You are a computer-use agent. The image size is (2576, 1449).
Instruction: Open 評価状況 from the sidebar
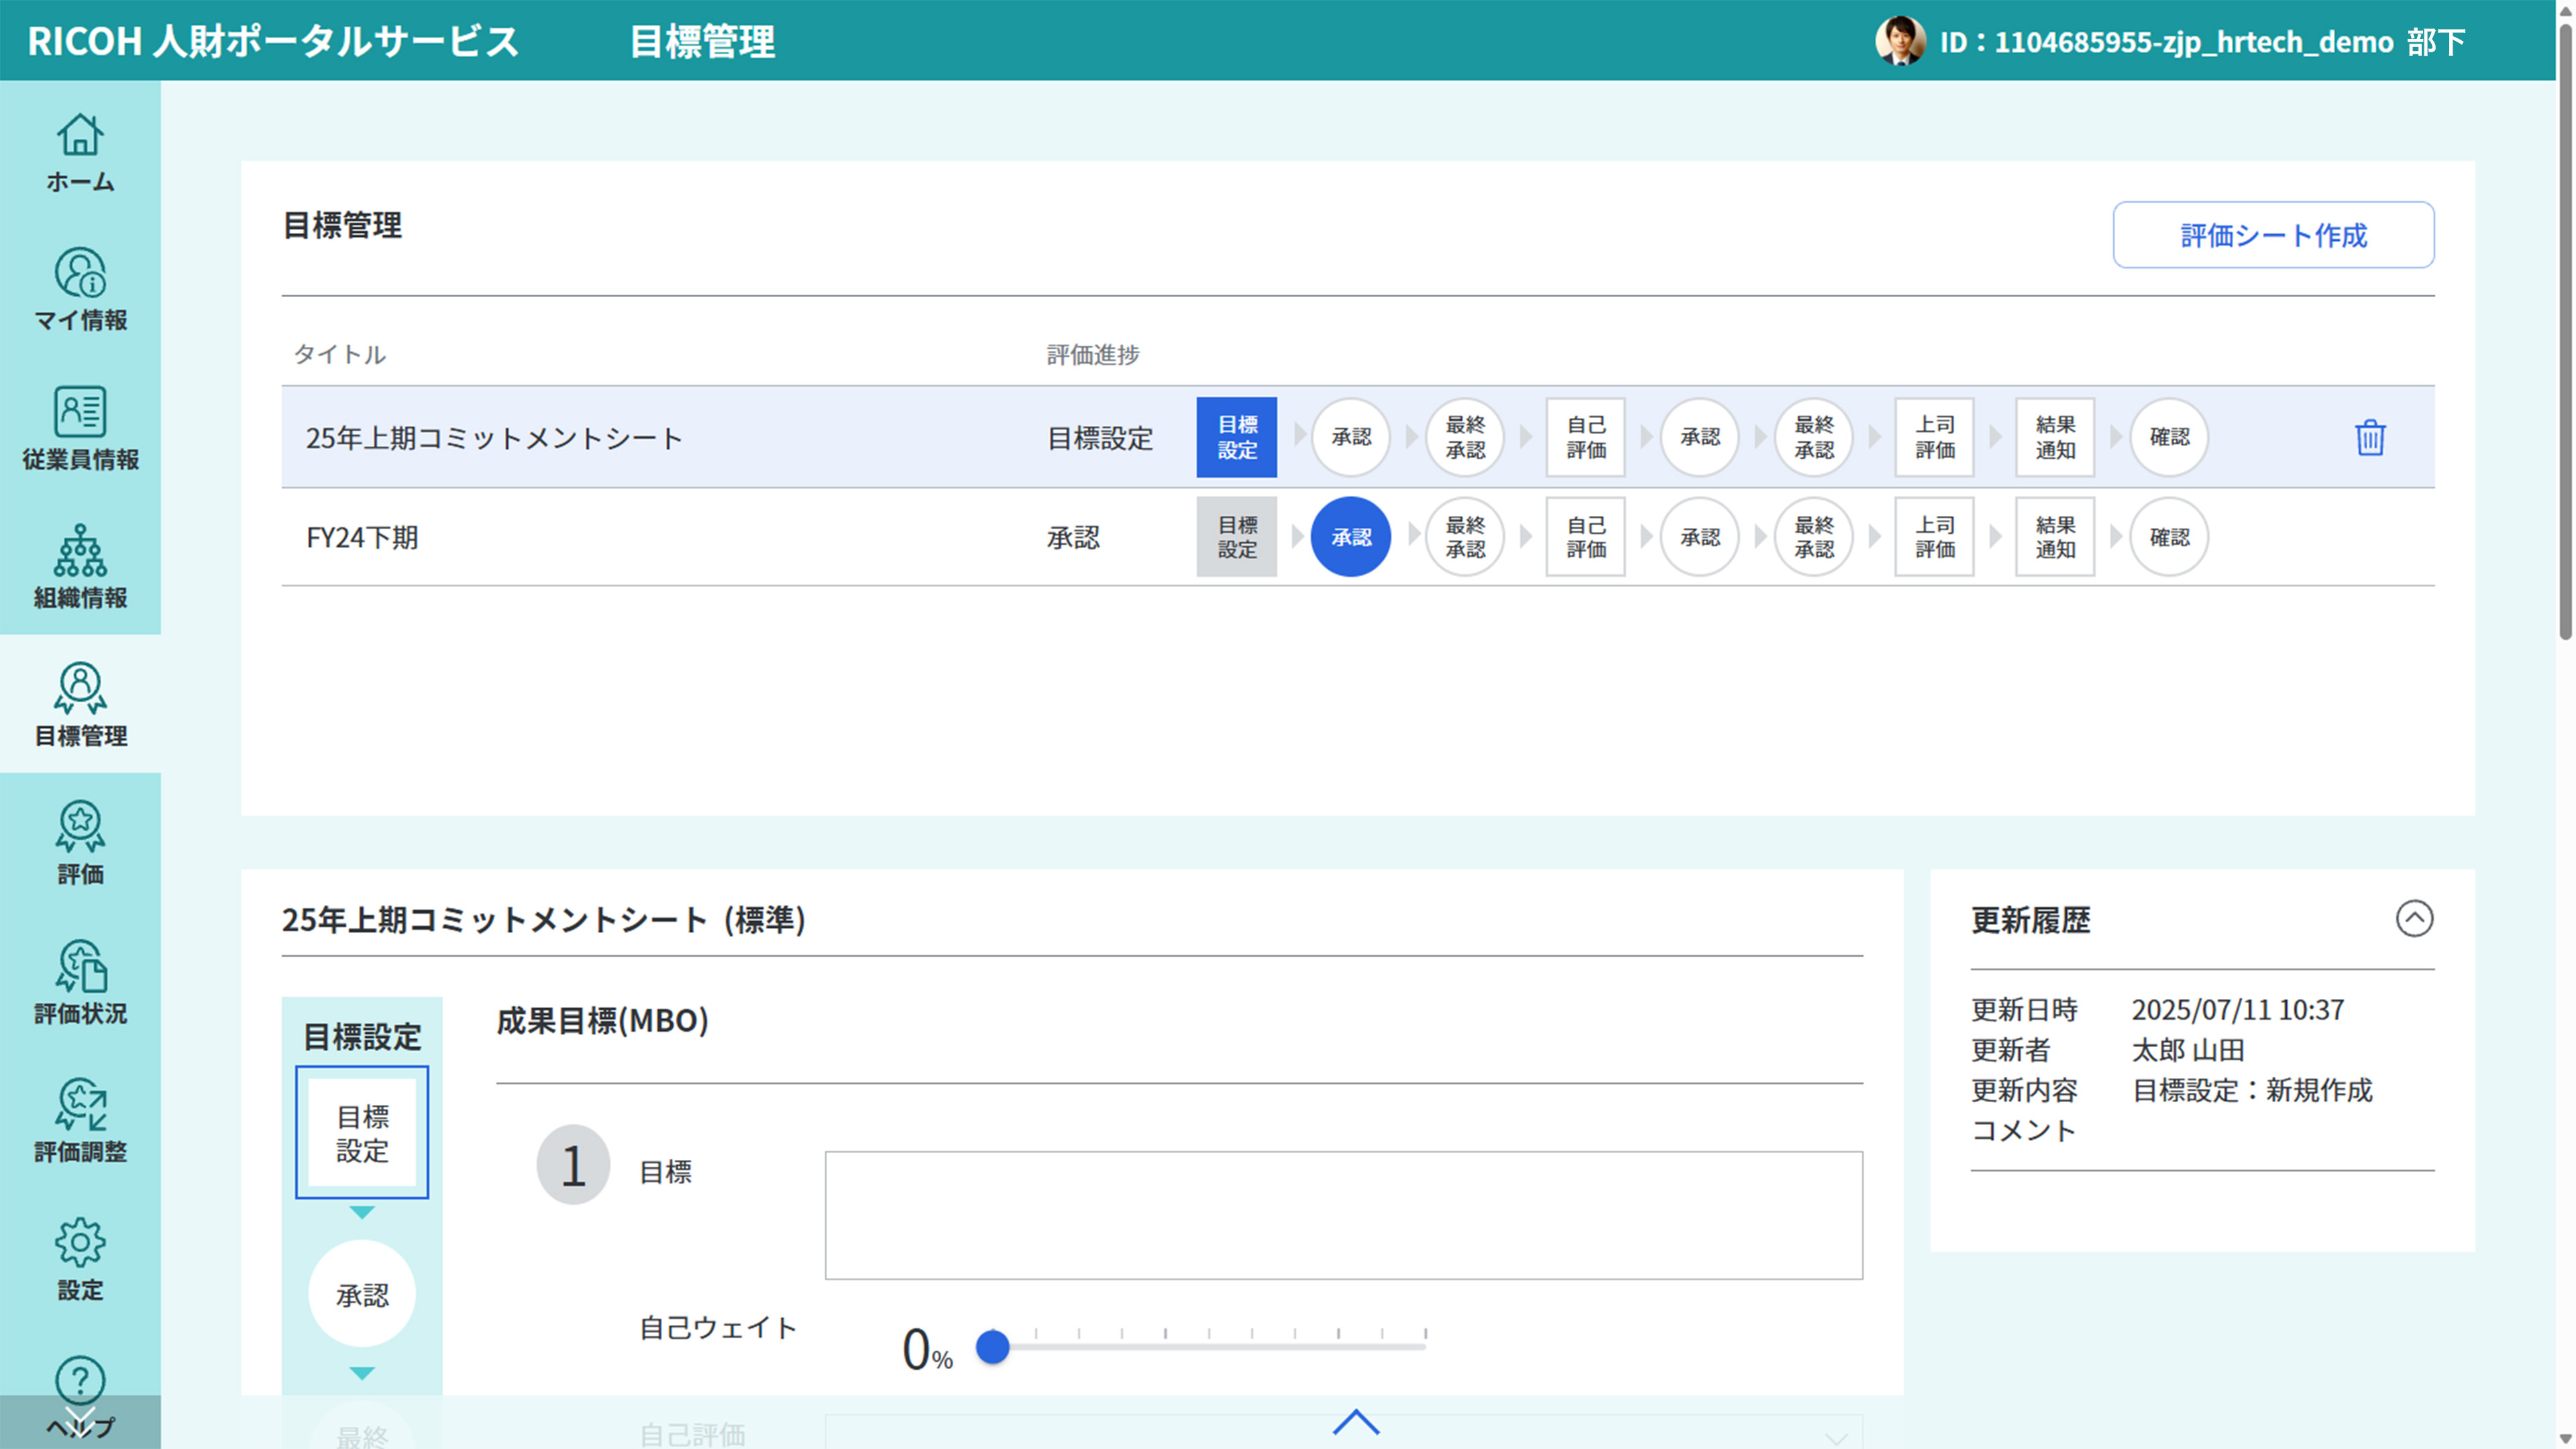coord(80,985)
